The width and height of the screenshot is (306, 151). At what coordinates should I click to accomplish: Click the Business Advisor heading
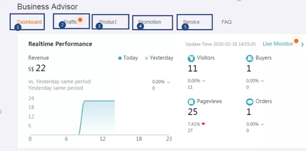click(x=48, y=6)
